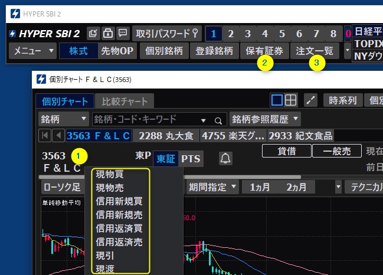Go to previous stock arrow
383x275 pixels.
58,136
